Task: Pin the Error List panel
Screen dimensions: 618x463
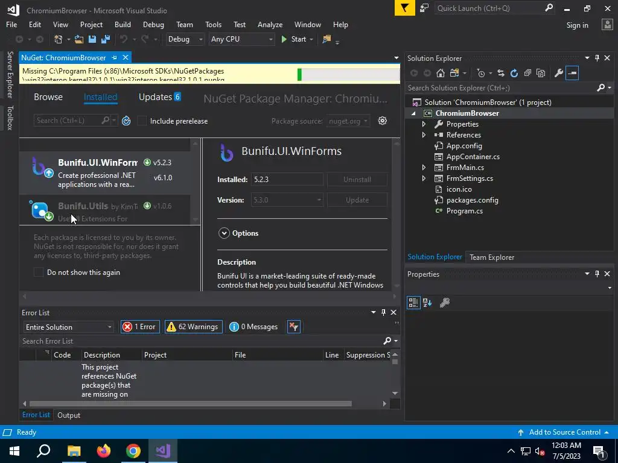Action: coord(383,312)
